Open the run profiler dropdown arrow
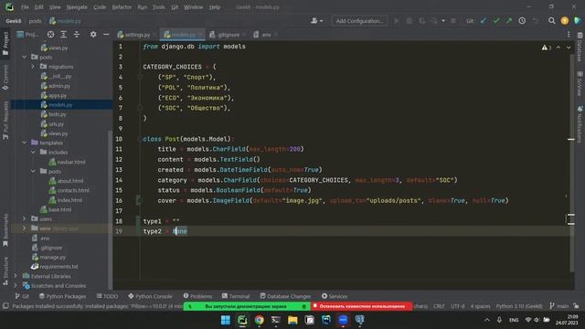The height and width of the screenshot is (329, 585). tap(443, 21)
